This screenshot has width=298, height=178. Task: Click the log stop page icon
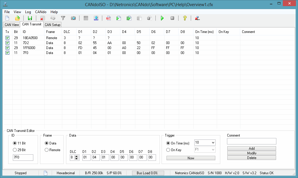(149, 18)
